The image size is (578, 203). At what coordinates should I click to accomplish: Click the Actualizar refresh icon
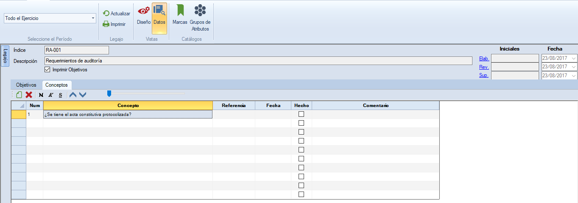[x=106, y=14]
